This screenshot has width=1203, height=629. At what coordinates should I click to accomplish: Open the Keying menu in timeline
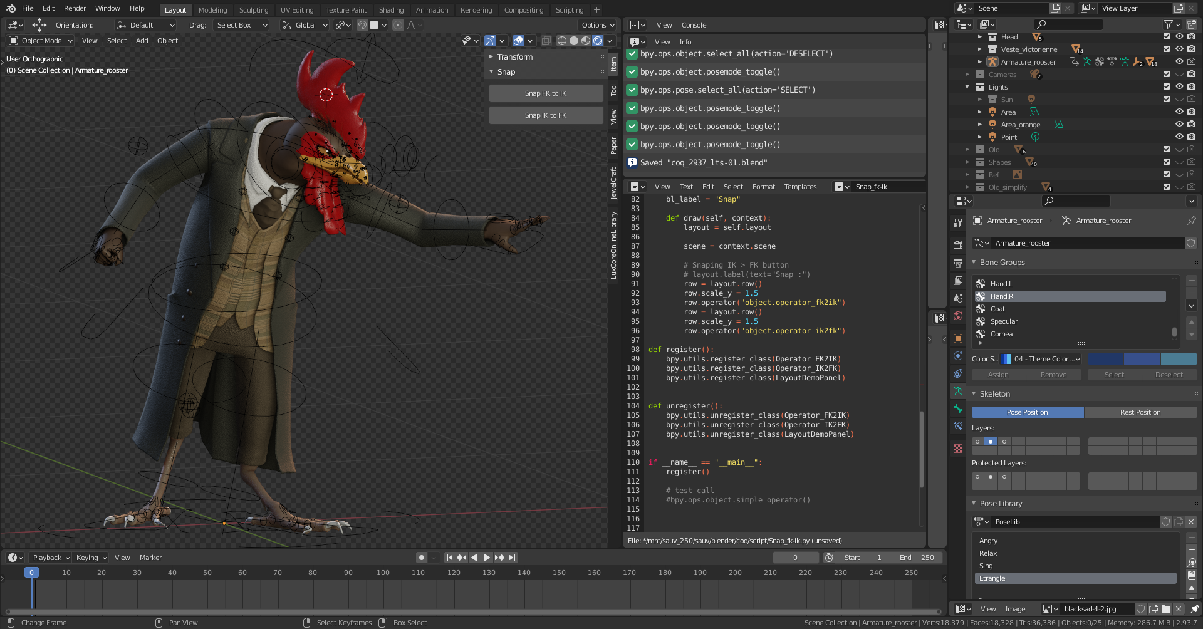(x=91, y=558)
